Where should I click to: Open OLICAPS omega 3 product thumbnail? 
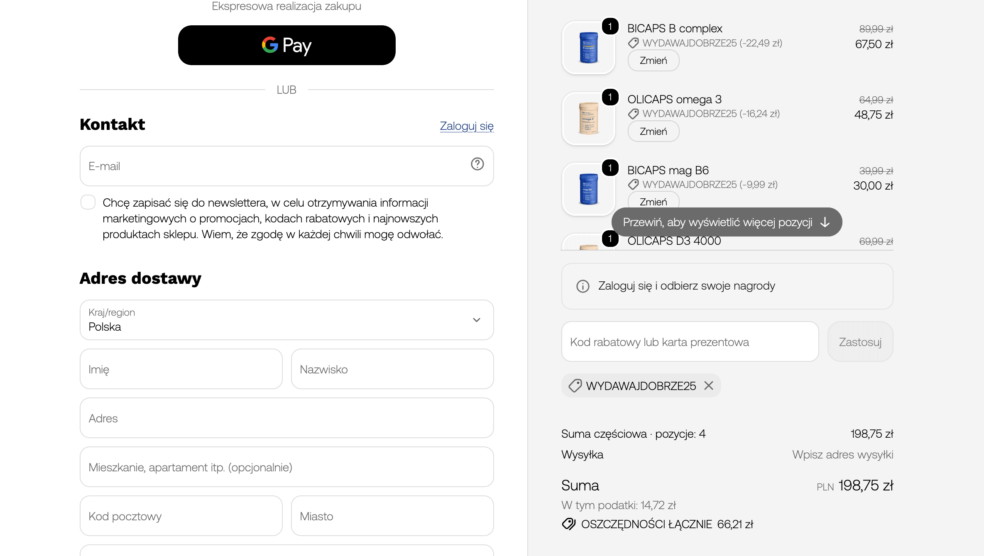tap(588, 119)
